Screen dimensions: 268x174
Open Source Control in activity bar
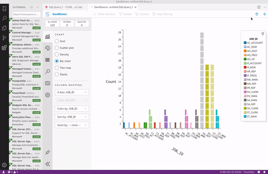[4, 38]
